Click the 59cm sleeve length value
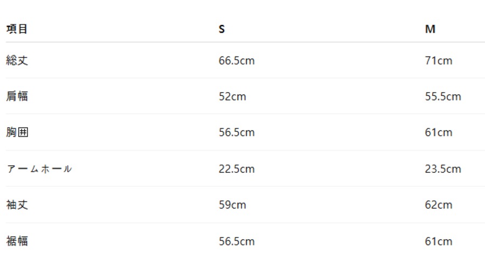485x273 pixels. [232, 205]
